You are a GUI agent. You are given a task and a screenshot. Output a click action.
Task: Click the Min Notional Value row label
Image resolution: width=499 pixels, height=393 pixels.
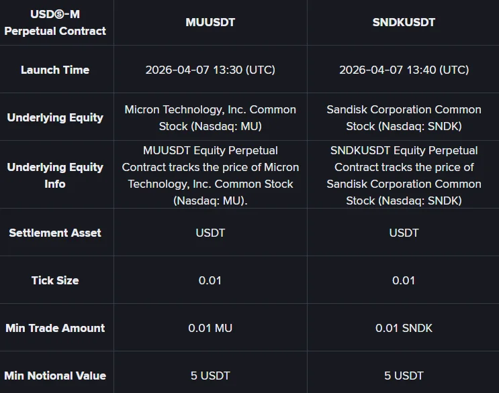click(55, 376)
